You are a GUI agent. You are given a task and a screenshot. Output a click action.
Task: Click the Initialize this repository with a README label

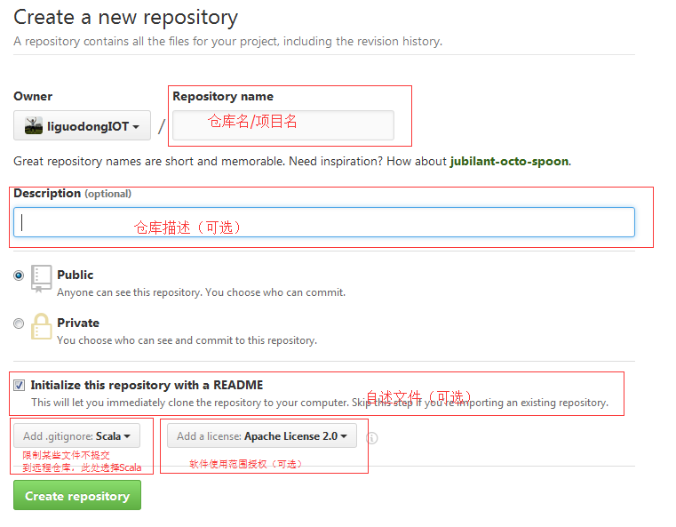[147, 385]
